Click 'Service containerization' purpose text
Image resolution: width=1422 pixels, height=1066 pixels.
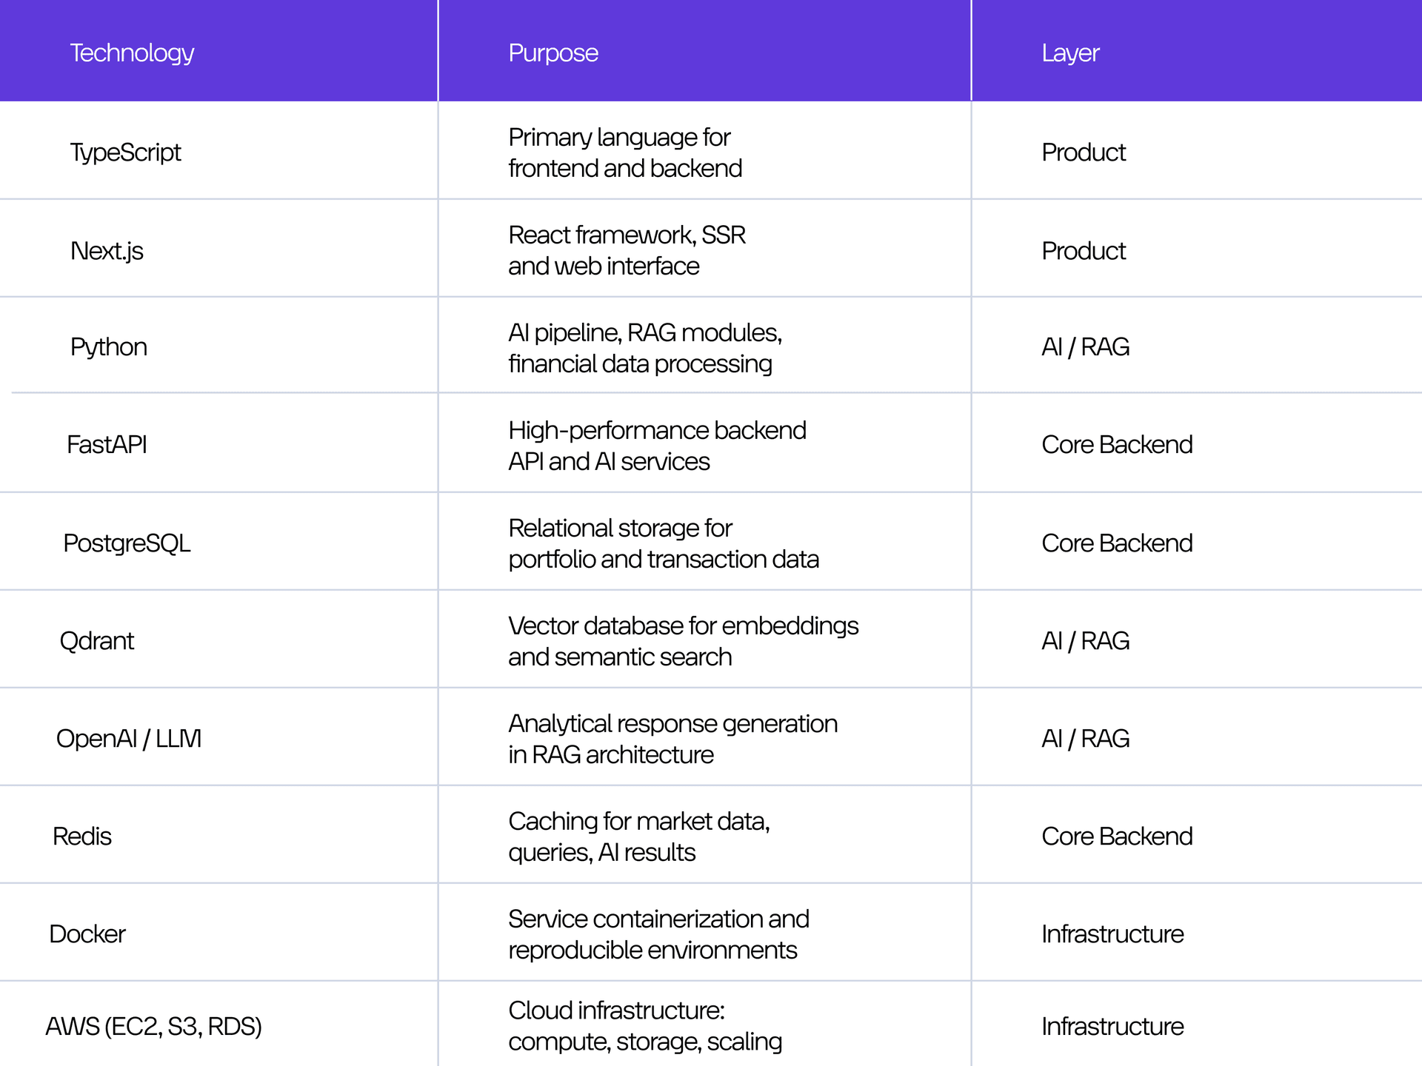point(658,934)
